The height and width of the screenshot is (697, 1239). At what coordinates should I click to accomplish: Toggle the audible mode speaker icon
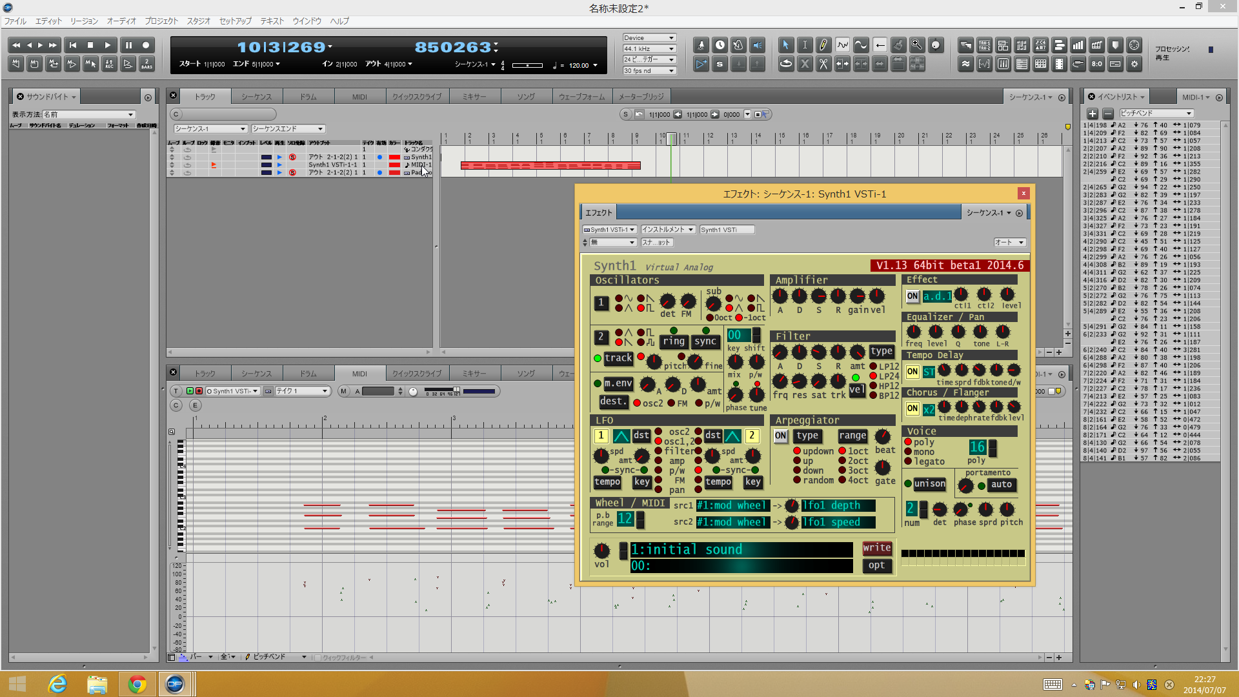(758, 45)
